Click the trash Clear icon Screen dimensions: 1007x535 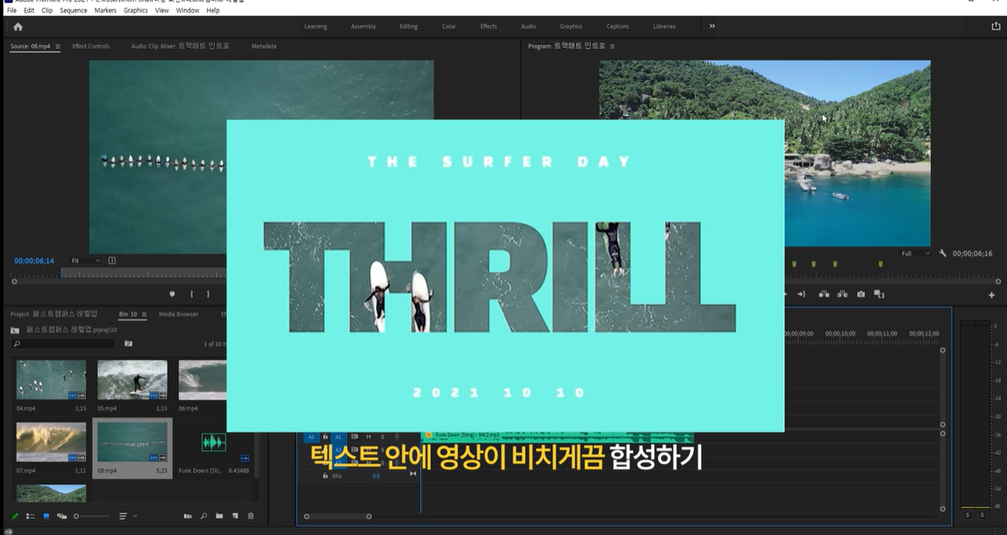(x=250, y=517)
